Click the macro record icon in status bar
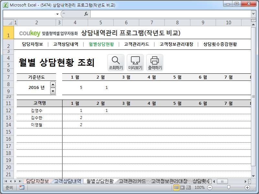This screenshot has width=259, height=194. click(22, 188)
